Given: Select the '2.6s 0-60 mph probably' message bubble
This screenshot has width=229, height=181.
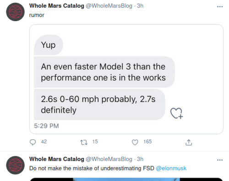Looking at the screenshot, I should pyautogui.click(x=99, y=104).
